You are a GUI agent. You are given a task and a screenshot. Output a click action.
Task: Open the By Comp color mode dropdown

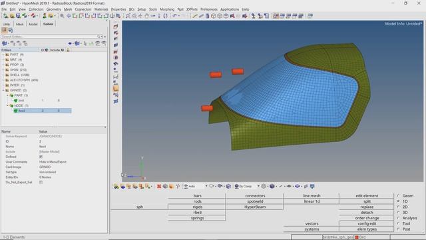258,186
